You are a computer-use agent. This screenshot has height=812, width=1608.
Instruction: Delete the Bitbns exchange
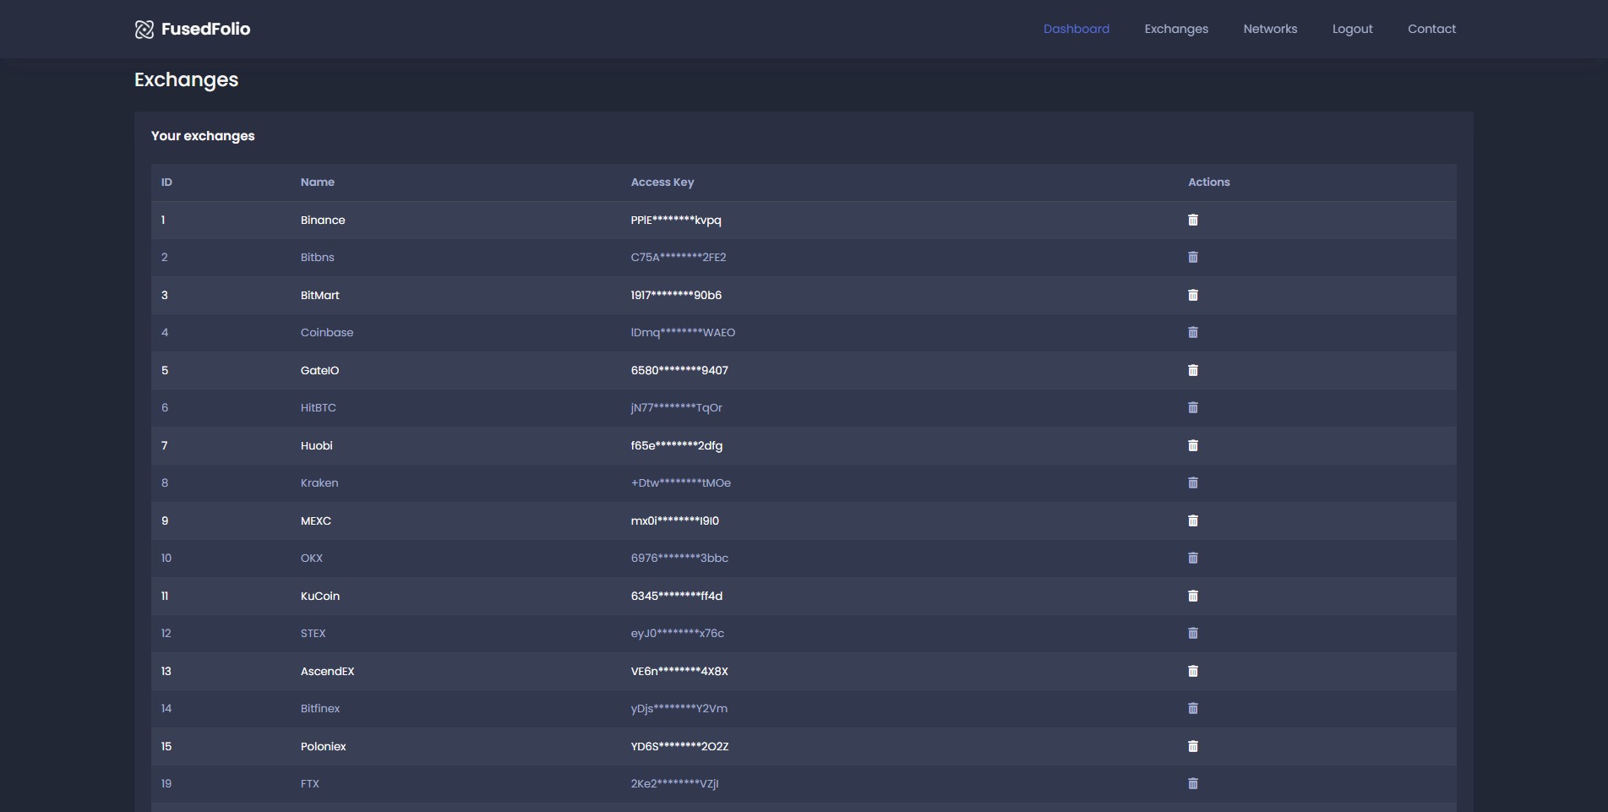click(1193, 258)
